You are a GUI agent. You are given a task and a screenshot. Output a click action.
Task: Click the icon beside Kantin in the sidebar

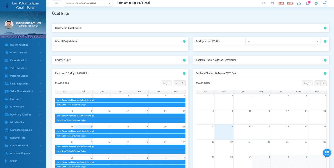tap(6, 161)
